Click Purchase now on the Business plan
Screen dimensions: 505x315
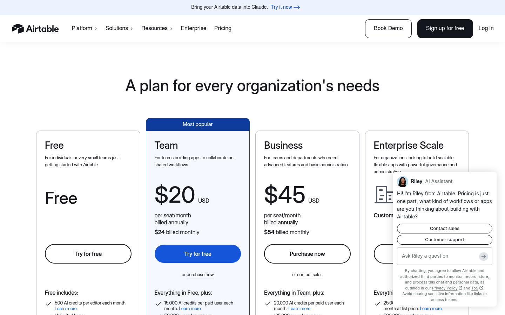(x=307, y=254)
